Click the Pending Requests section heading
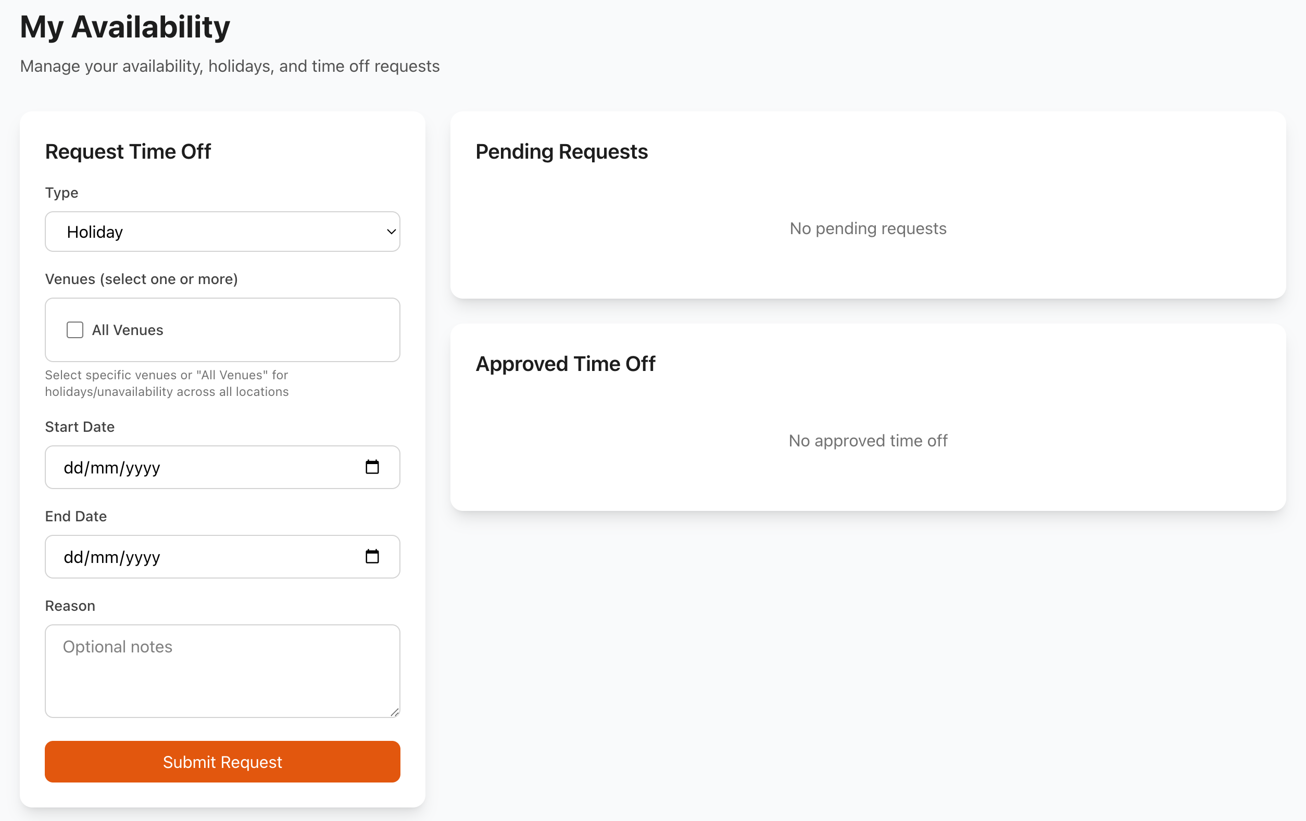The image size is (1306, 821). click(x=561, y=152)
